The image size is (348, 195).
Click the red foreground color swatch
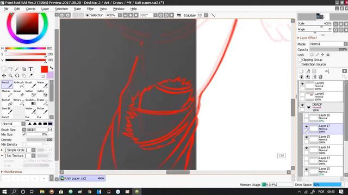[x=45, y=69]
